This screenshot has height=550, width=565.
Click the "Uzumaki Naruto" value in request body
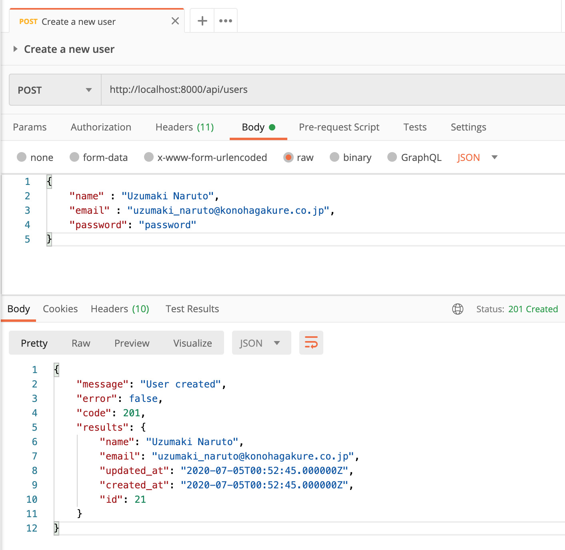[168, 196]
